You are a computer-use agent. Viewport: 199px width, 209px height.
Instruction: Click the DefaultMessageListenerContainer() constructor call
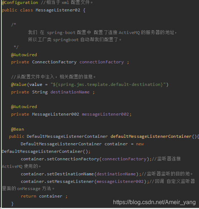(x=46, y=151)
